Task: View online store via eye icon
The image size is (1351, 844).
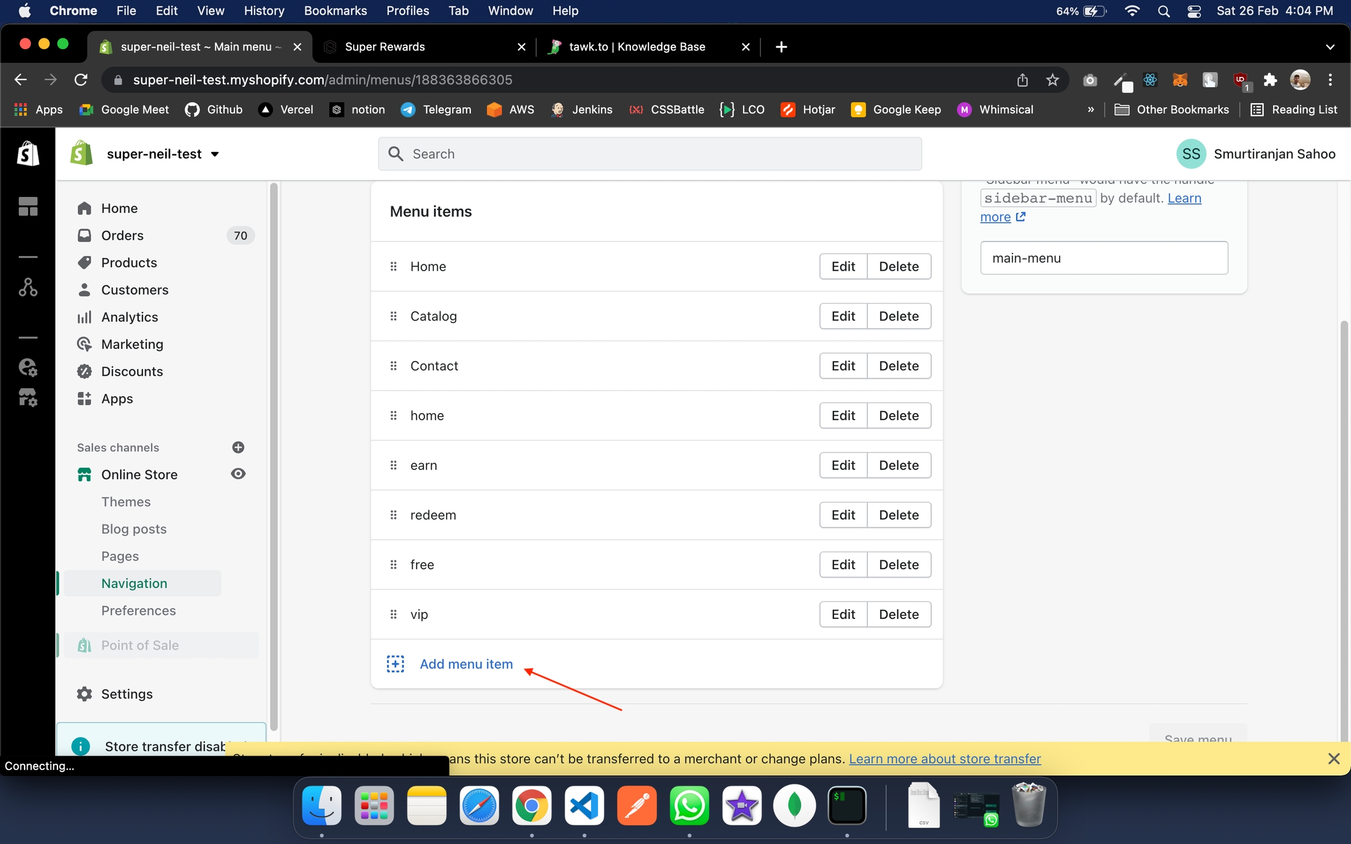Action: [238, 474]
